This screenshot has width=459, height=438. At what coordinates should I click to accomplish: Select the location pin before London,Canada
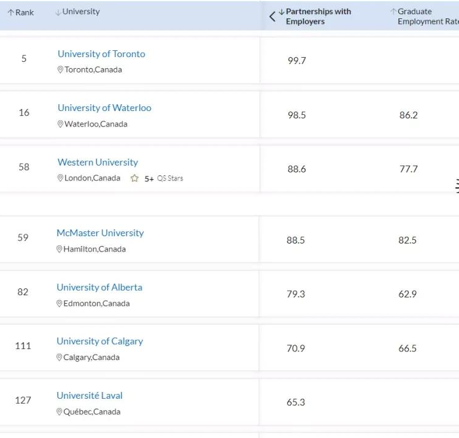point(60,179)
